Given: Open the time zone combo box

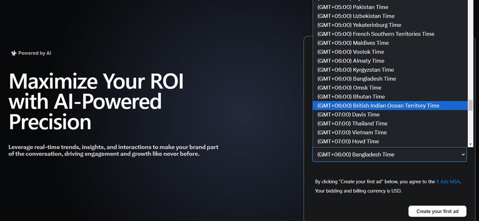Looking at the screenshot, I should [x=389, y=155].
